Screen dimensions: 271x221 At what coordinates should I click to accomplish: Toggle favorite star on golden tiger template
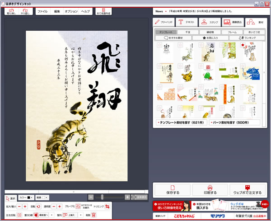(x=180, y=66)
